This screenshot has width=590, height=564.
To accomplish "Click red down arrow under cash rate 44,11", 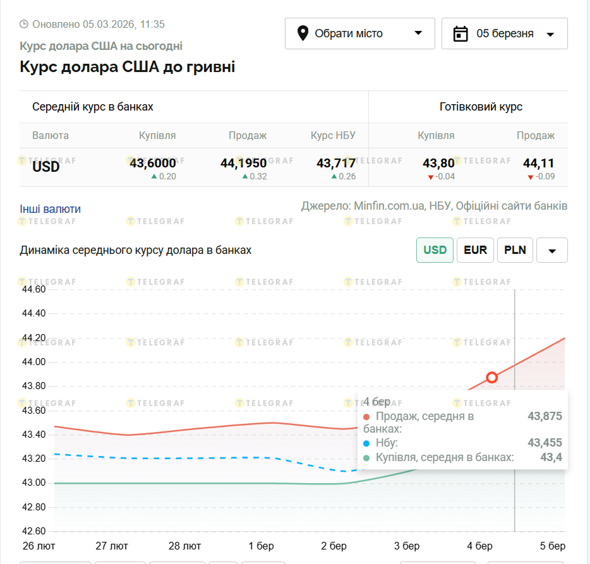I will pos(531,177).
